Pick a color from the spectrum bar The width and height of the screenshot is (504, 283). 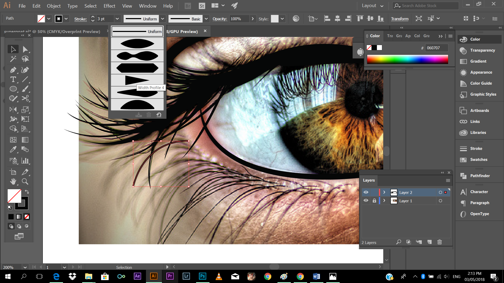tap(407, 59)
